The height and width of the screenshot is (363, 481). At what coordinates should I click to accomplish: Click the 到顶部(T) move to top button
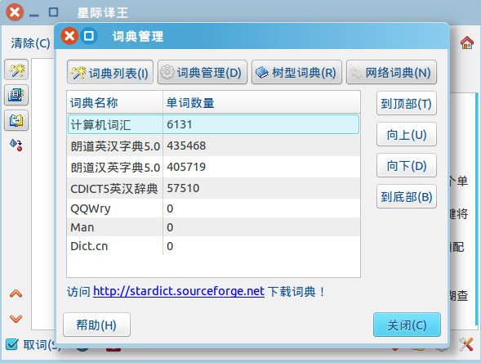pos(407,104)
